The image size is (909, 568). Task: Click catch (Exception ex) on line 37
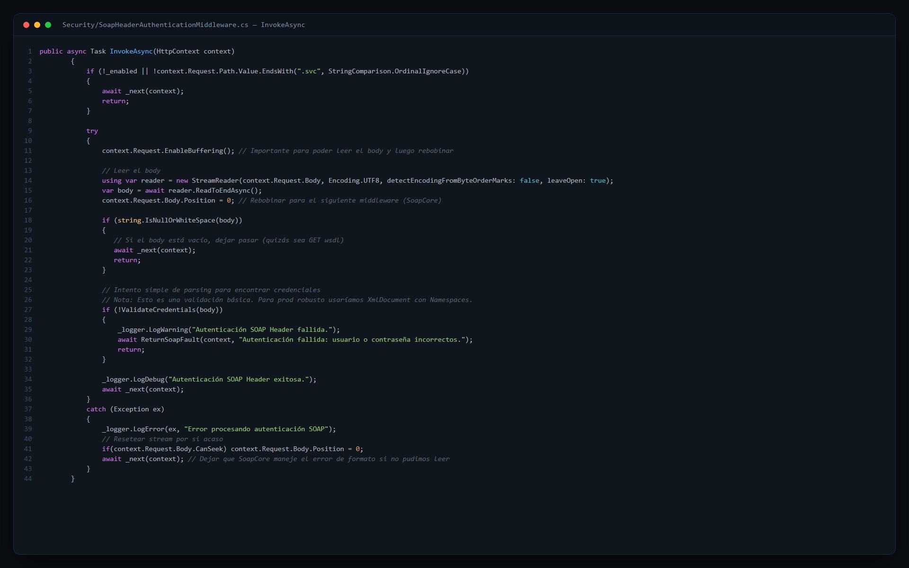point(125,409)
